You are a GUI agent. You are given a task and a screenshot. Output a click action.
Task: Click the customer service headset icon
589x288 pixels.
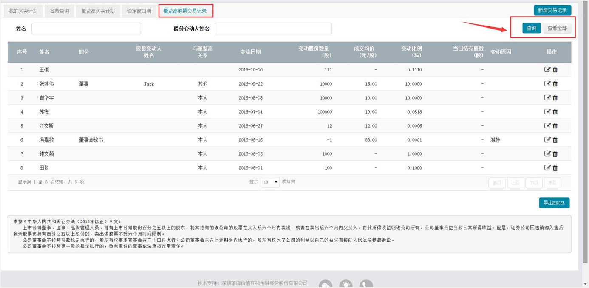click(x=346, y=284)
